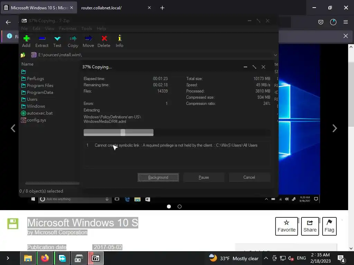Image resolution: width=354 pixels, height=265 pixels.
Task: Click the Flag button
Action: pos(329,226)
